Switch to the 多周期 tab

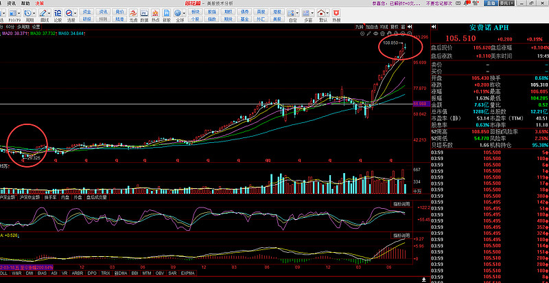click(23, 27)
